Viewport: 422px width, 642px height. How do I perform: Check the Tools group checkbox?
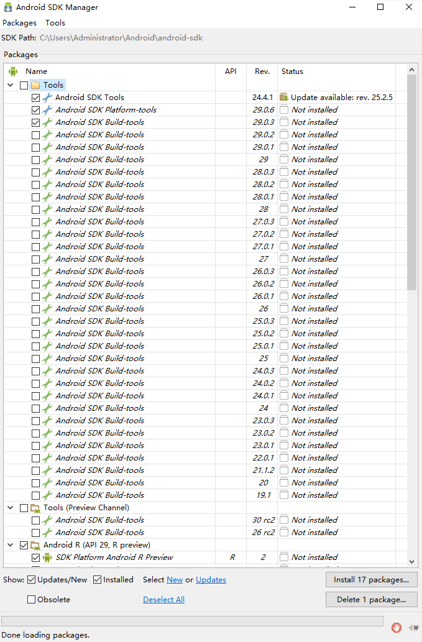click(x=24, y=85)
